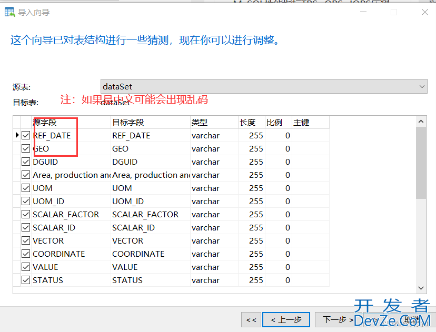Click the target field column header
This screenshot has height=332, width=436.
[x=151, y=122]
